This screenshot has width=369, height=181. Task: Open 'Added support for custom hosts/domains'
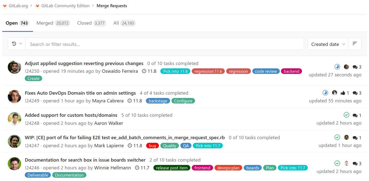click(x=71, y=115)
